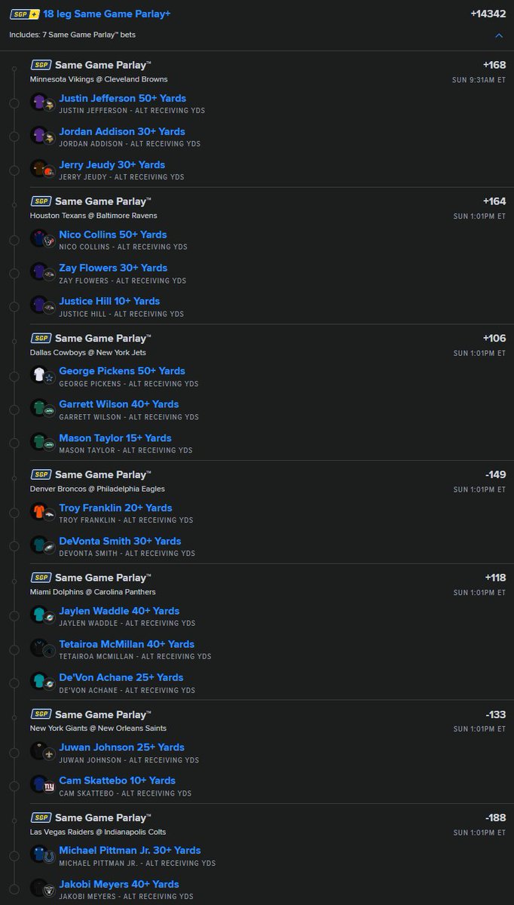Click George Pickens' Cowboys jersey icon
Screen dimensions: 514x905
point(39,374)
